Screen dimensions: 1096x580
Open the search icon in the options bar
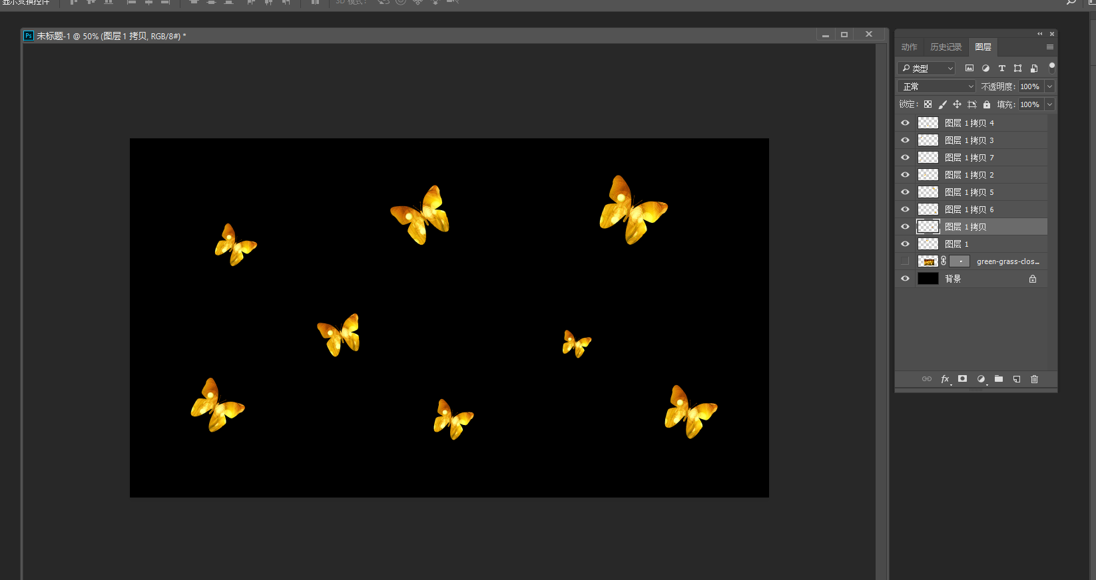[x=1071, y=2]
